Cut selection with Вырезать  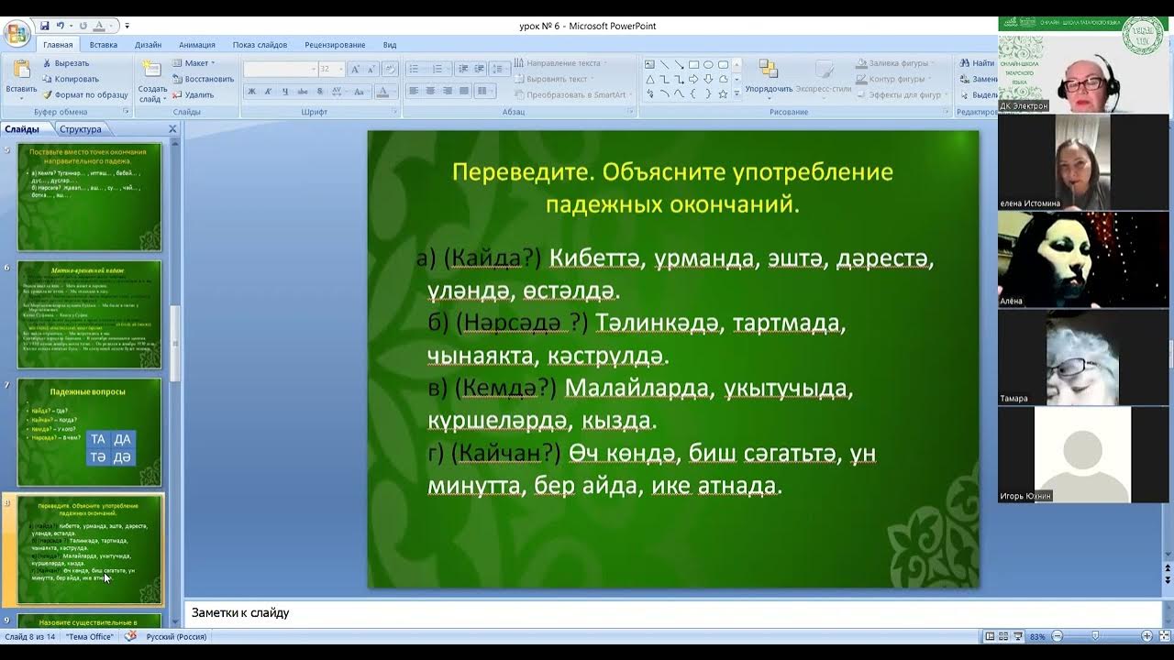click(x=66, y=63)
